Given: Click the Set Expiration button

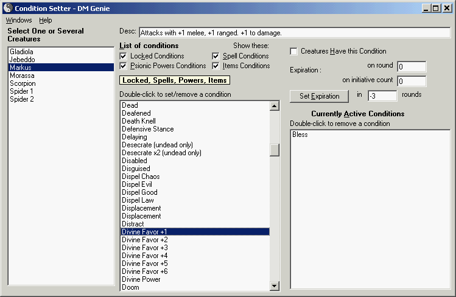Looking at the screenshot, I should 319,96.
